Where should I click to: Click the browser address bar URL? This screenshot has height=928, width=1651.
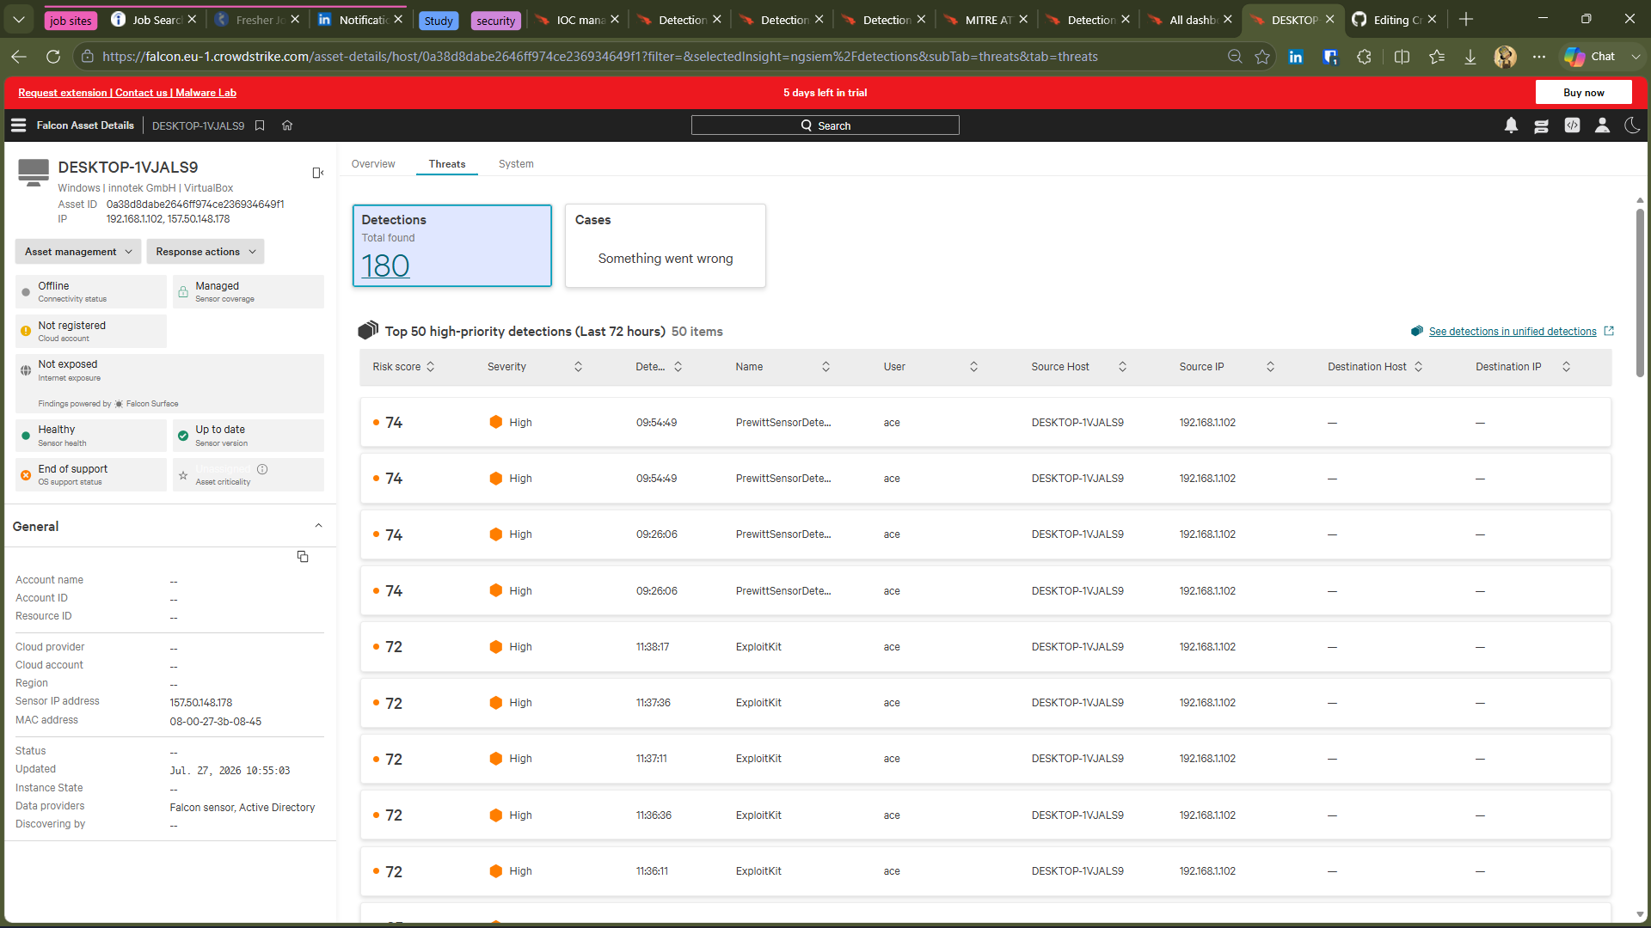[599, 57]
